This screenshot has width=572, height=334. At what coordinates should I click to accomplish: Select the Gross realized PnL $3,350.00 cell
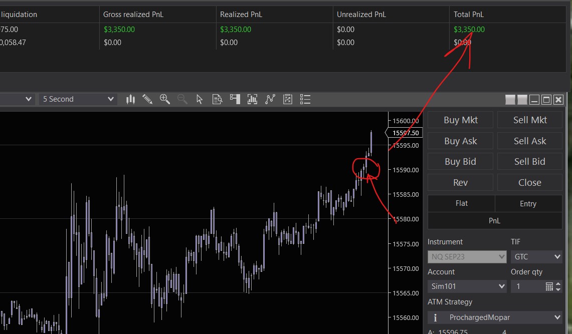(119, 30)
